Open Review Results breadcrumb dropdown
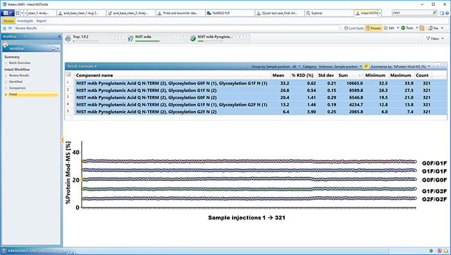Viewport: 451px width, 255px height. [42, 28]
